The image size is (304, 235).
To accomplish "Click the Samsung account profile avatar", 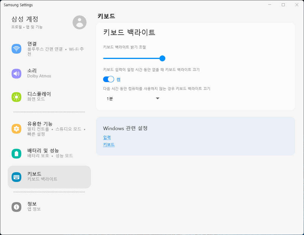I will (x=79, y=22).
